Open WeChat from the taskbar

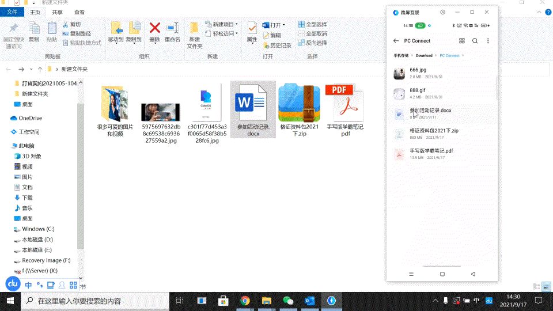click(x=288, y=301)
